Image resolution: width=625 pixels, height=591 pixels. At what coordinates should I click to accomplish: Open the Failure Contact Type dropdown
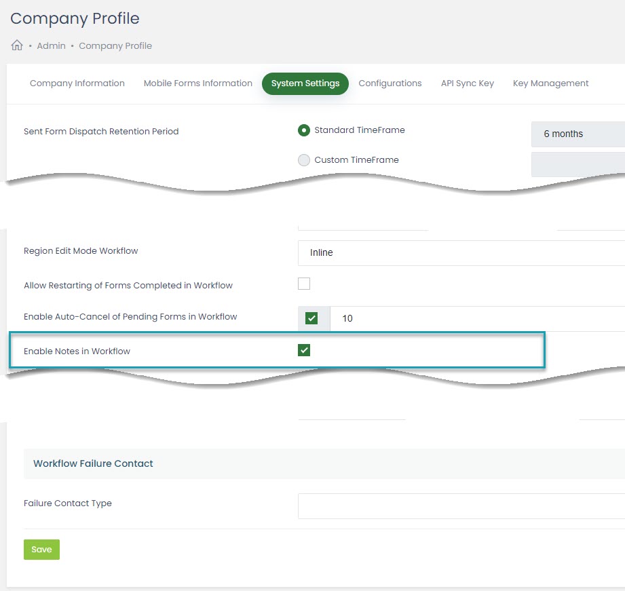click(x=461, y=506)
